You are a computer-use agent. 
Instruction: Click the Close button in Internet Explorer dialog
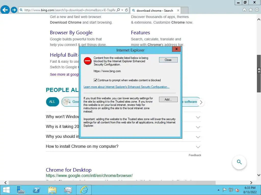pyautogui.click(x=168, y=60)
